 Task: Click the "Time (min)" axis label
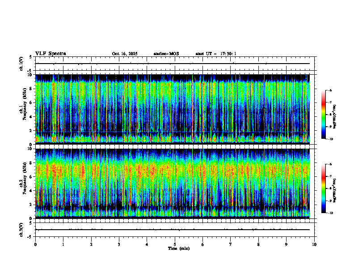[179, 248]
